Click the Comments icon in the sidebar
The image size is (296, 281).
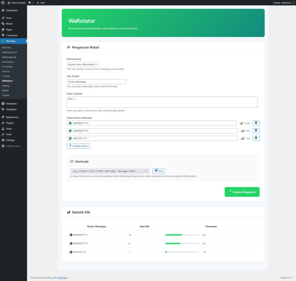click(x=3, y=35)
